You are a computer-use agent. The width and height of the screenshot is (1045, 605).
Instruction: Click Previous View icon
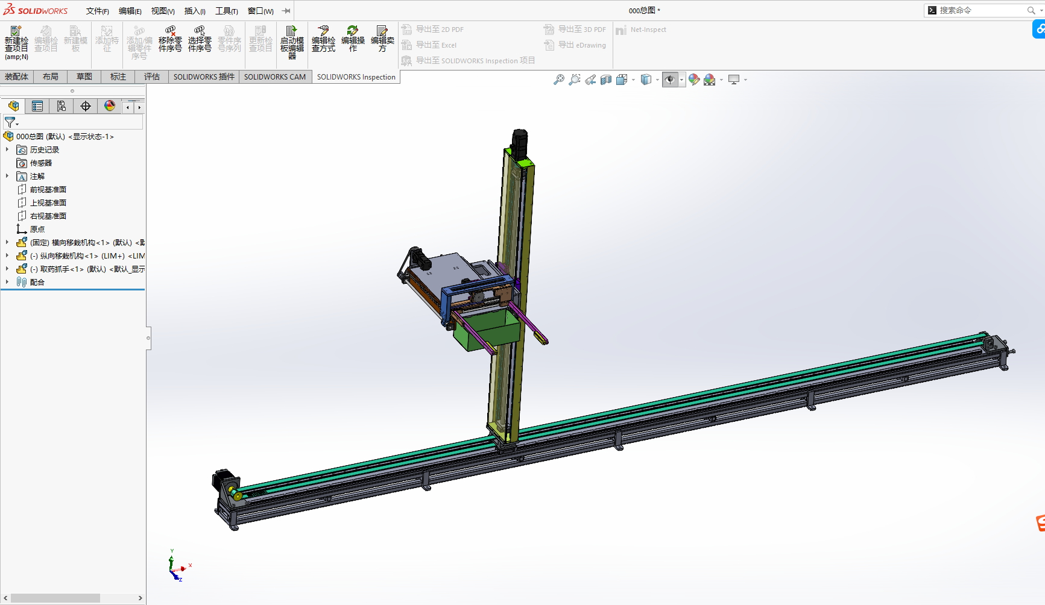(x=590, y=80)
